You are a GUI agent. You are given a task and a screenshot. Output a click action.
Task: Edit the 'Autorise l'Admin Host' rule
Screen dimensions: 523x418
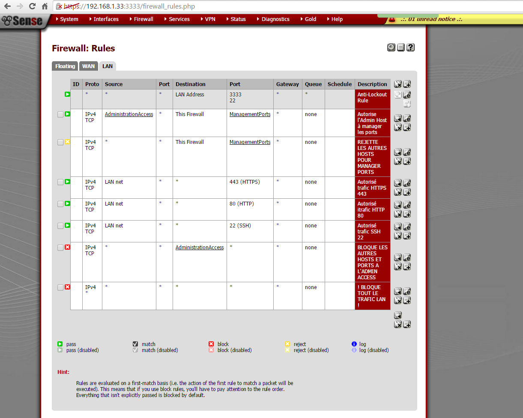coord(407,118)
